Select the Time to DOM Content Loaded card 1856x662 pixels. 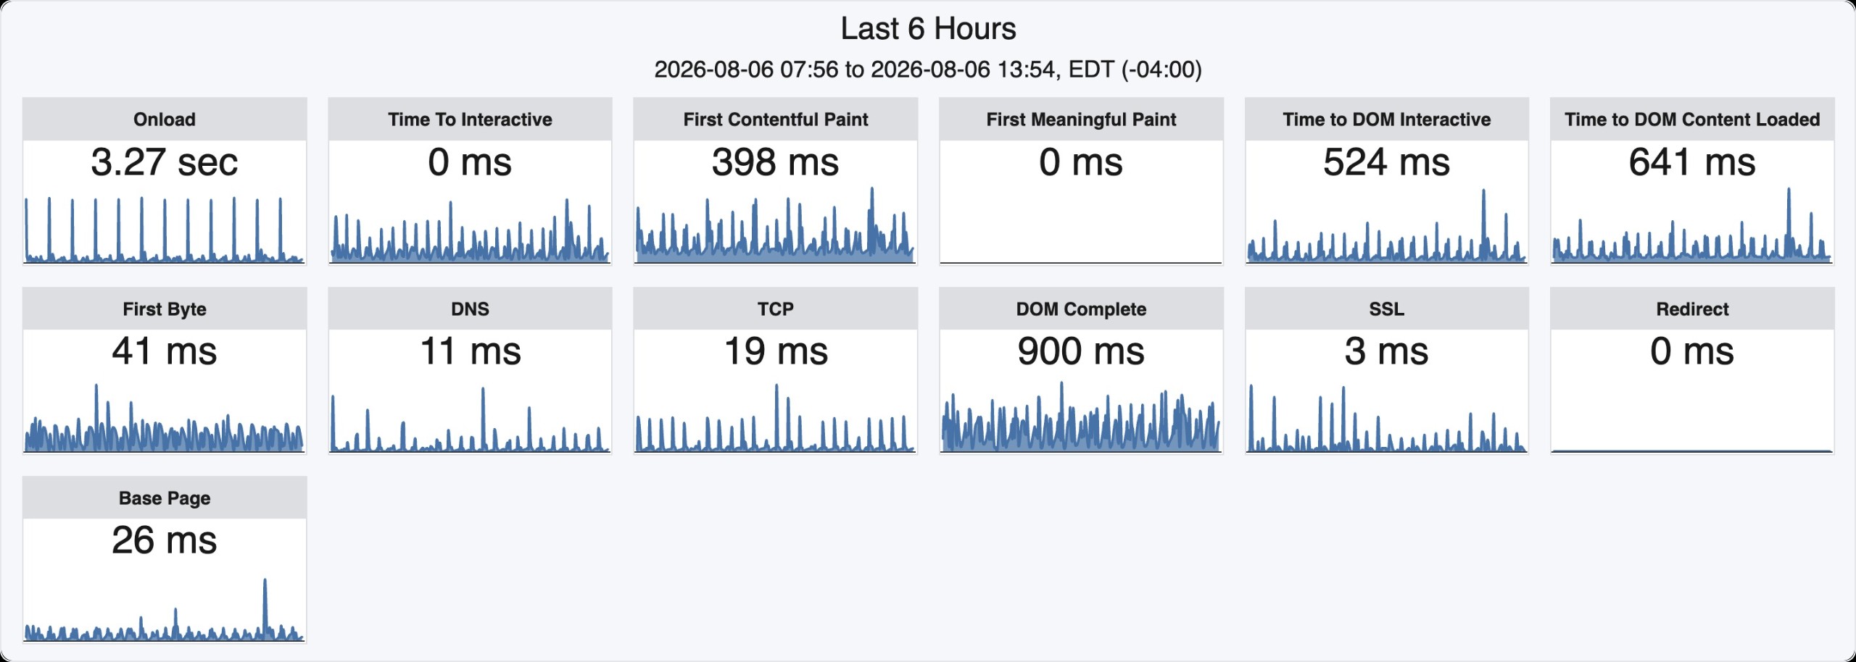(x=1692, y=181)
